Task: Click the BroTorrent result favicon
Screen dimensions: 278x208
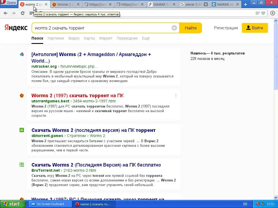Action: (22, 165)
